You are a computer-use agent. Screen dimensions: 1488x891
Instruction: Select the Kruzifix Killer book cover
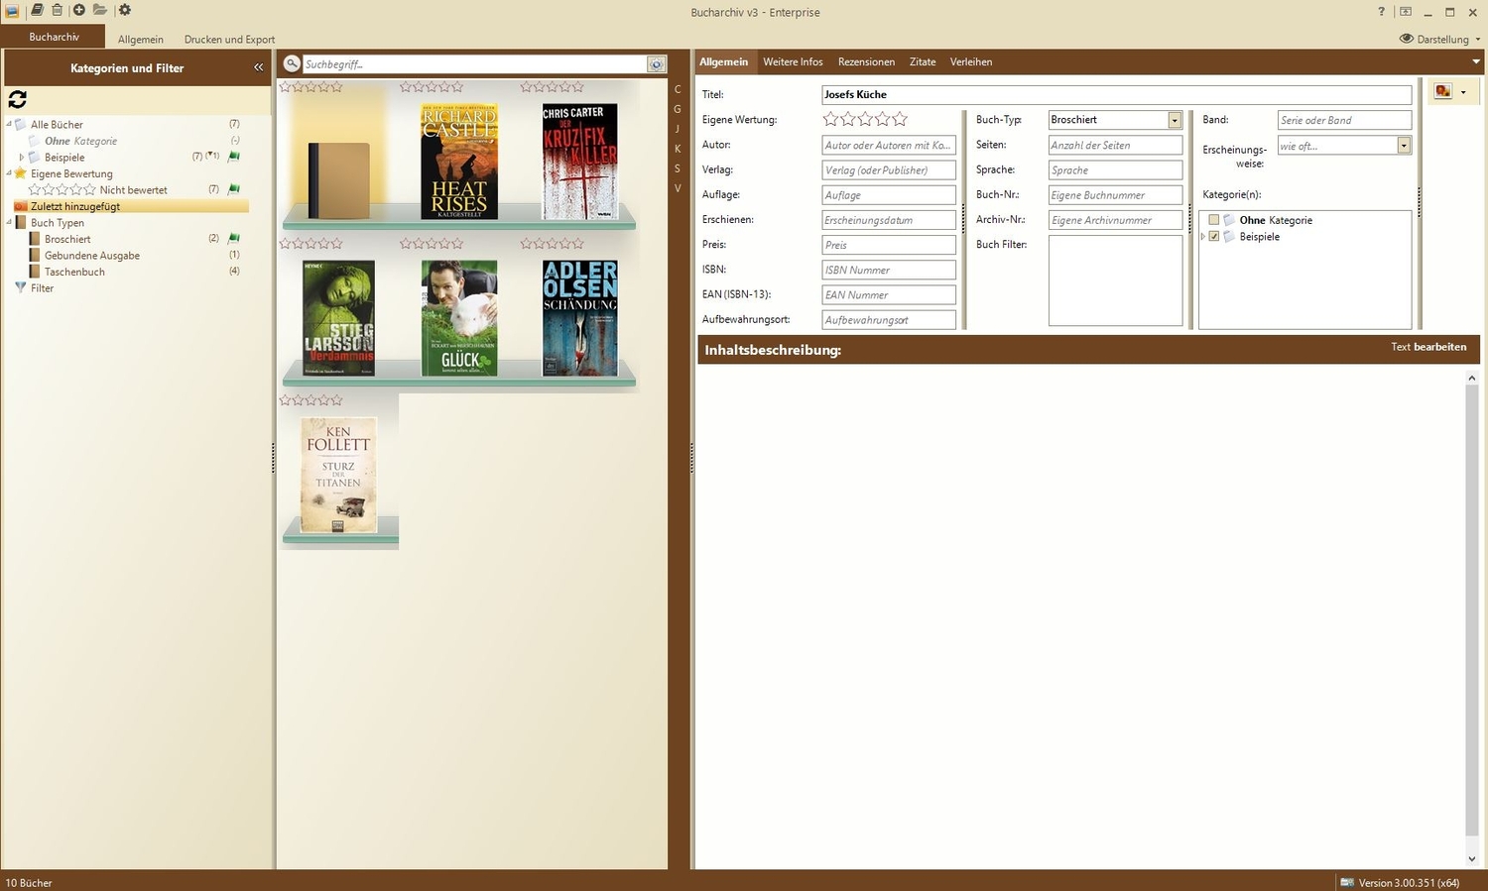(x=580, y=161)
